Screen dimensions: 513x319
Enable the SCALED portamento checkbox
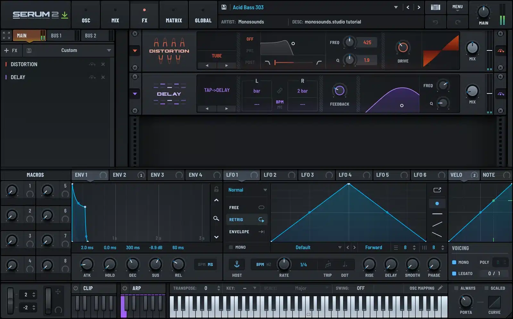[486, 288]
